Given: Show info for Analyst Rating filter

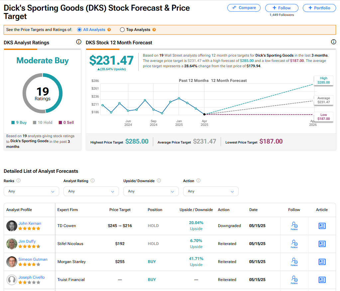Looking at the screenshot, I should coord(93,180).
